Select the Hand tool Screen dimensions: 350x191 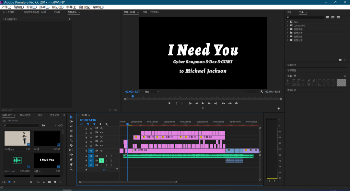click(71, 164)
